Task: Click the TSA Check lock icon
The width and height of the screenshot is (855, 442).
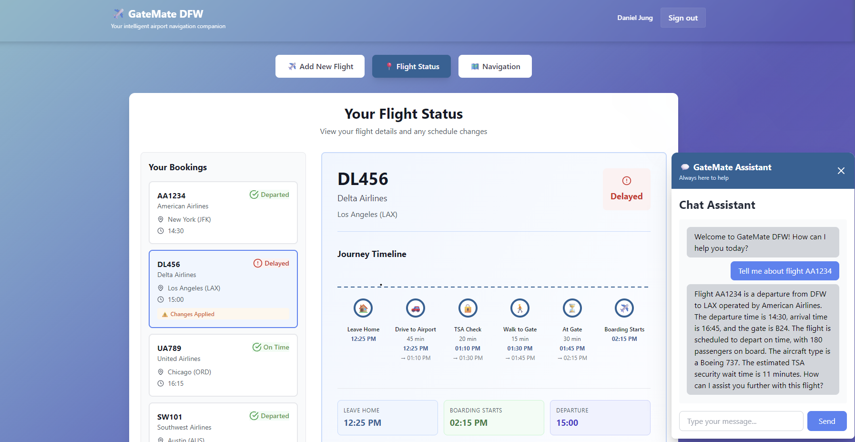Action: click(x=468, y=308)
